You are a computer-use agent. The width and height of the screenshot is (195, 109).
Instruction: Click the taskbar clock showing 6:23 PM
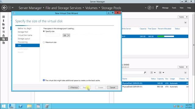pyautogui.click(x=189, y=106)
